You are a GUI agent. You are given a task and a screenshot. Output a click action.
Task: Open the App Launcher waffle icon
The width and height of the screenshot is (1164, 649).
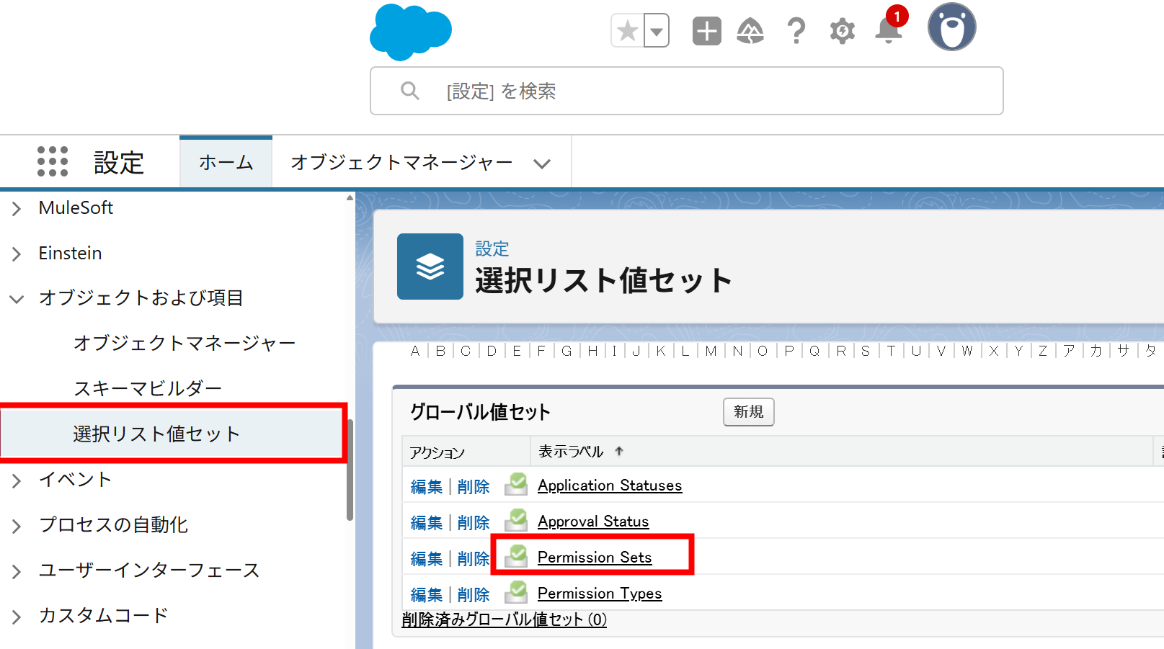[51, 162]
